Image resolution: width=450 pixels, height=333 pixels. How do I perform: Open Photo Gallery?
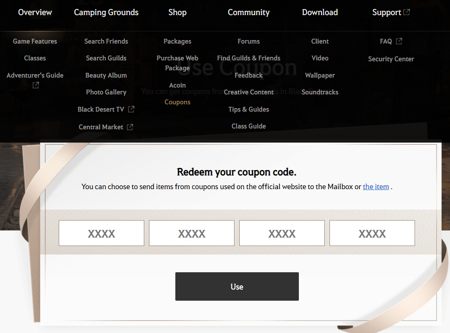pos(106,92)
